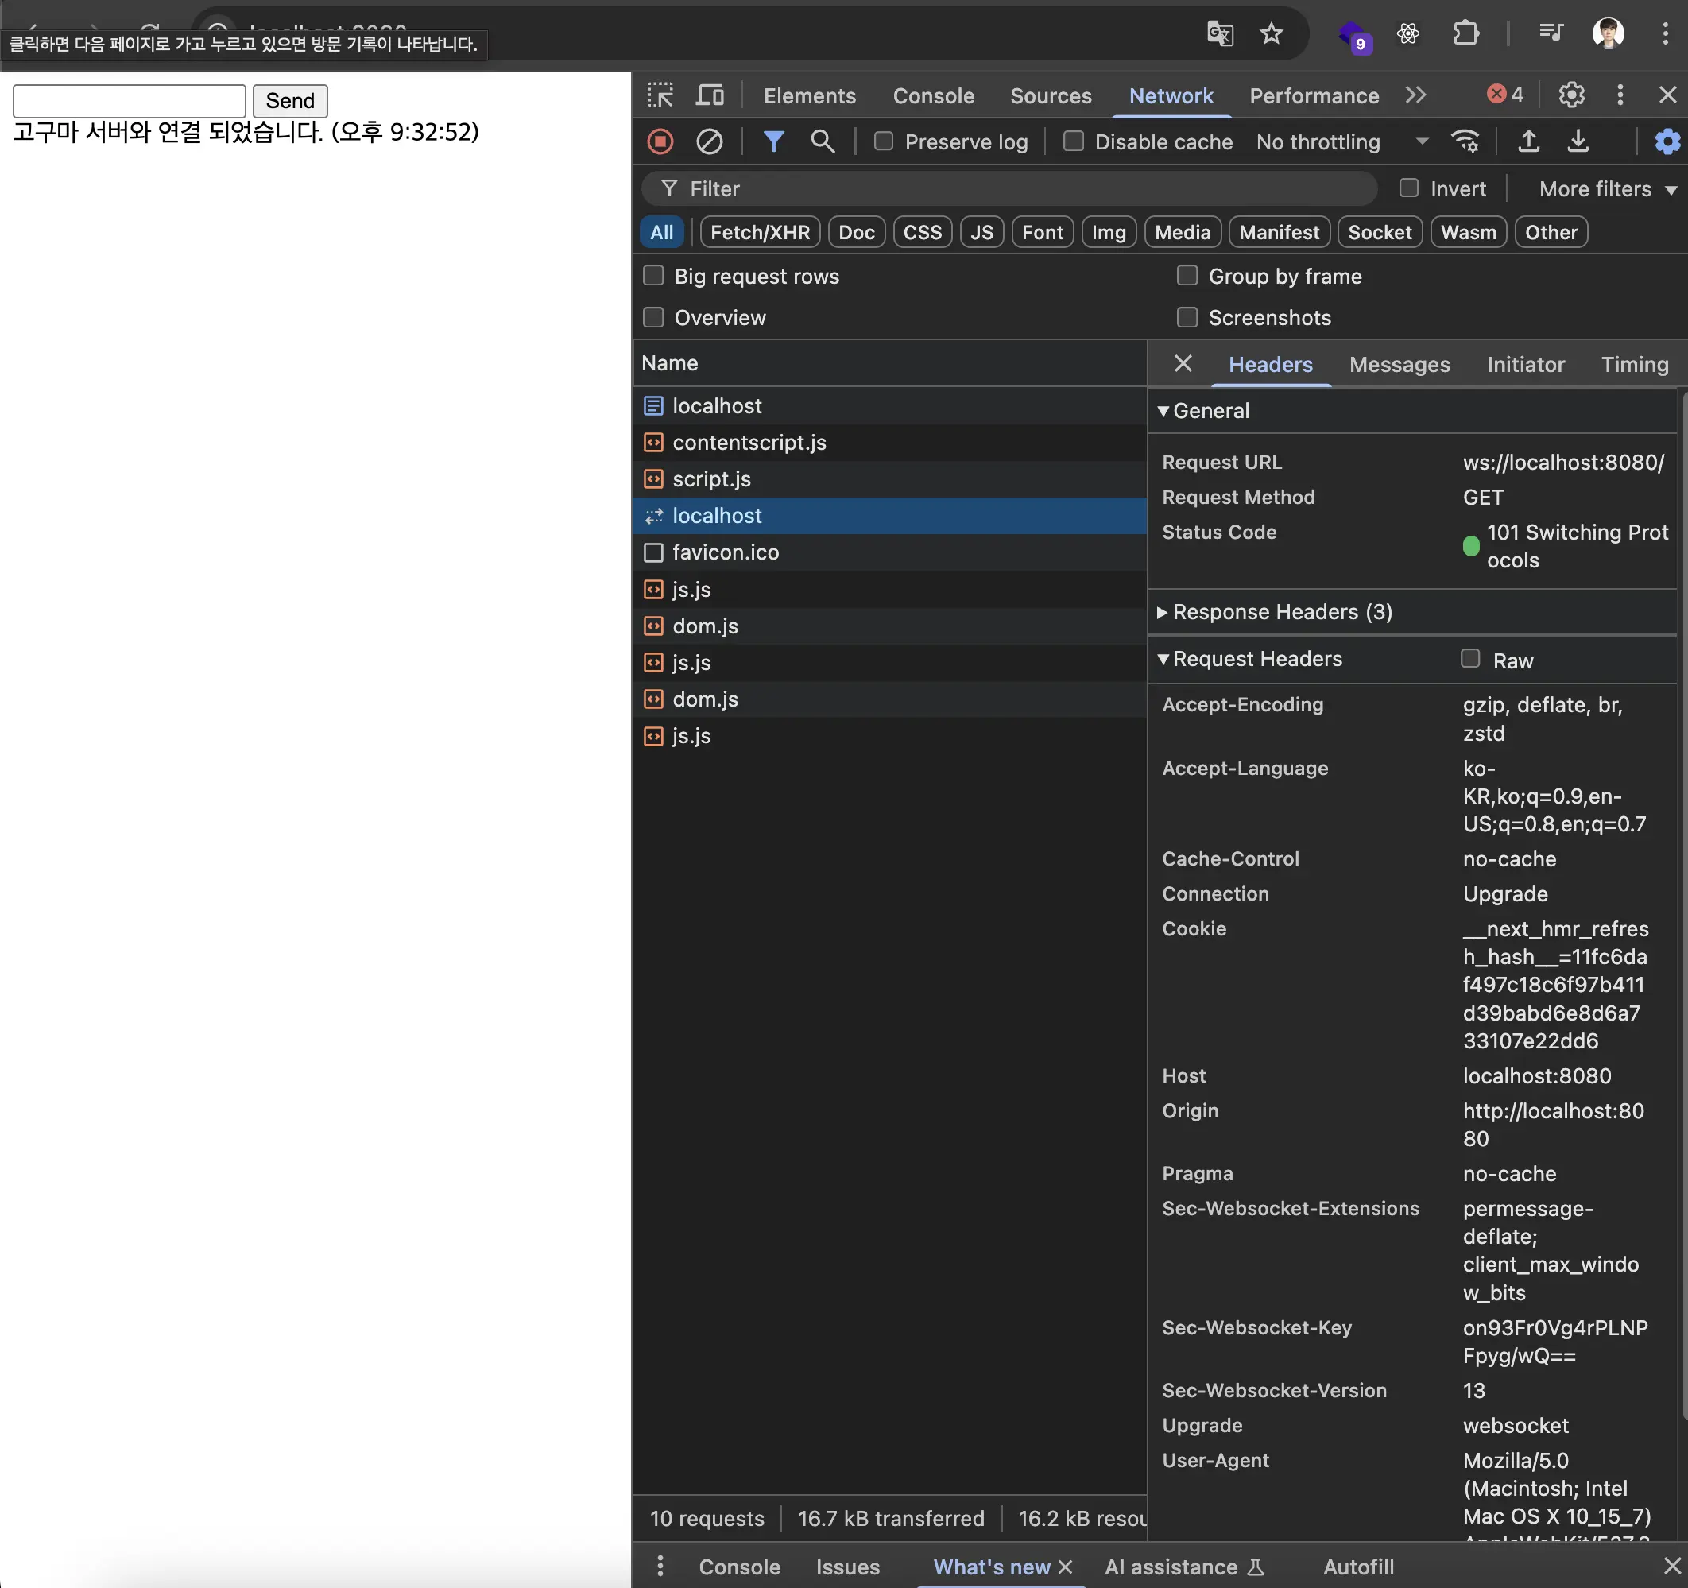This screenshot has width=1688, height=1588.
Task: Filter requests by Fetch/XHR
Action: [x=759, y=233]
